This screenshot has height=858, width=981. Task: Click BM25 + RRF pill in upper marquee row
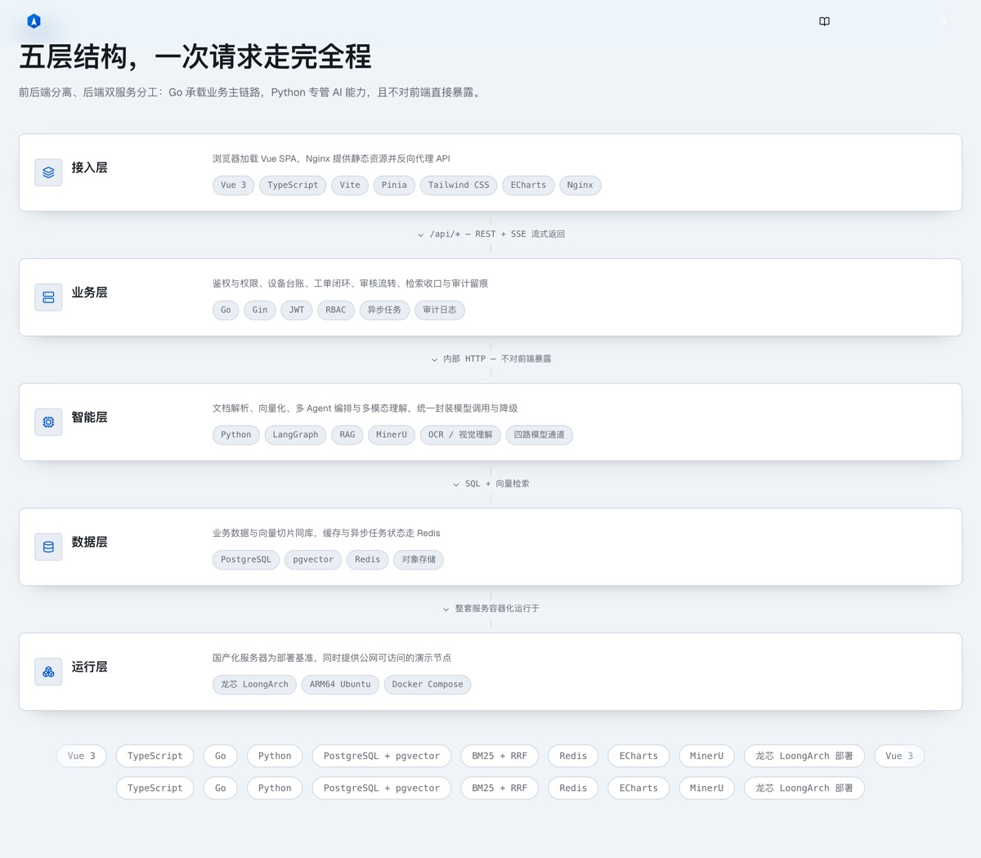(x=499, y=756)
